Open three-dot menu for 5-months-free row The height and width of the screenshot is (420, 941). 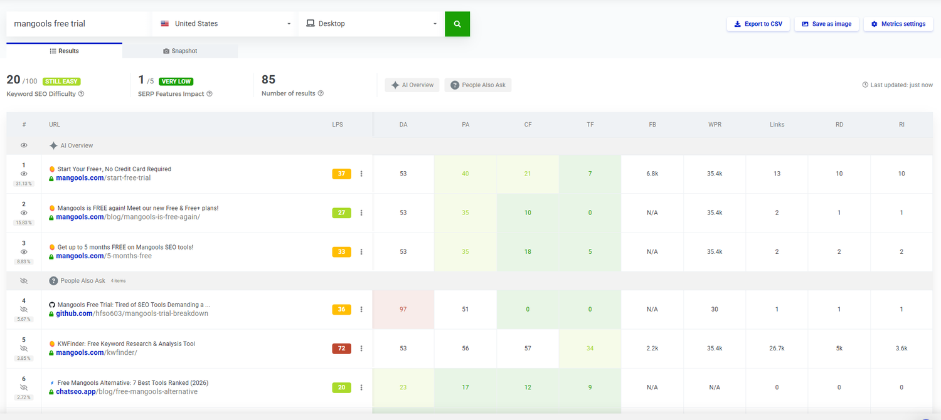[361, 252]
